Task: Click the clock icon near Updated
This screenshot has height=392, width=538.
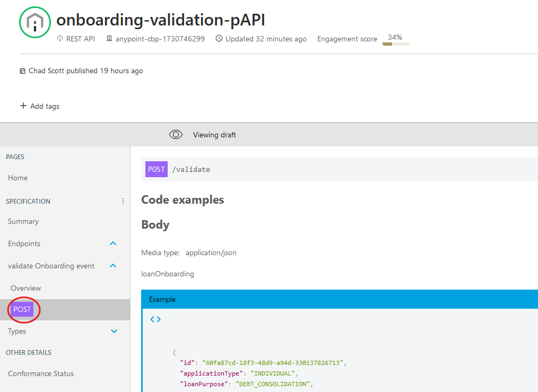Action: coord(219,39)
